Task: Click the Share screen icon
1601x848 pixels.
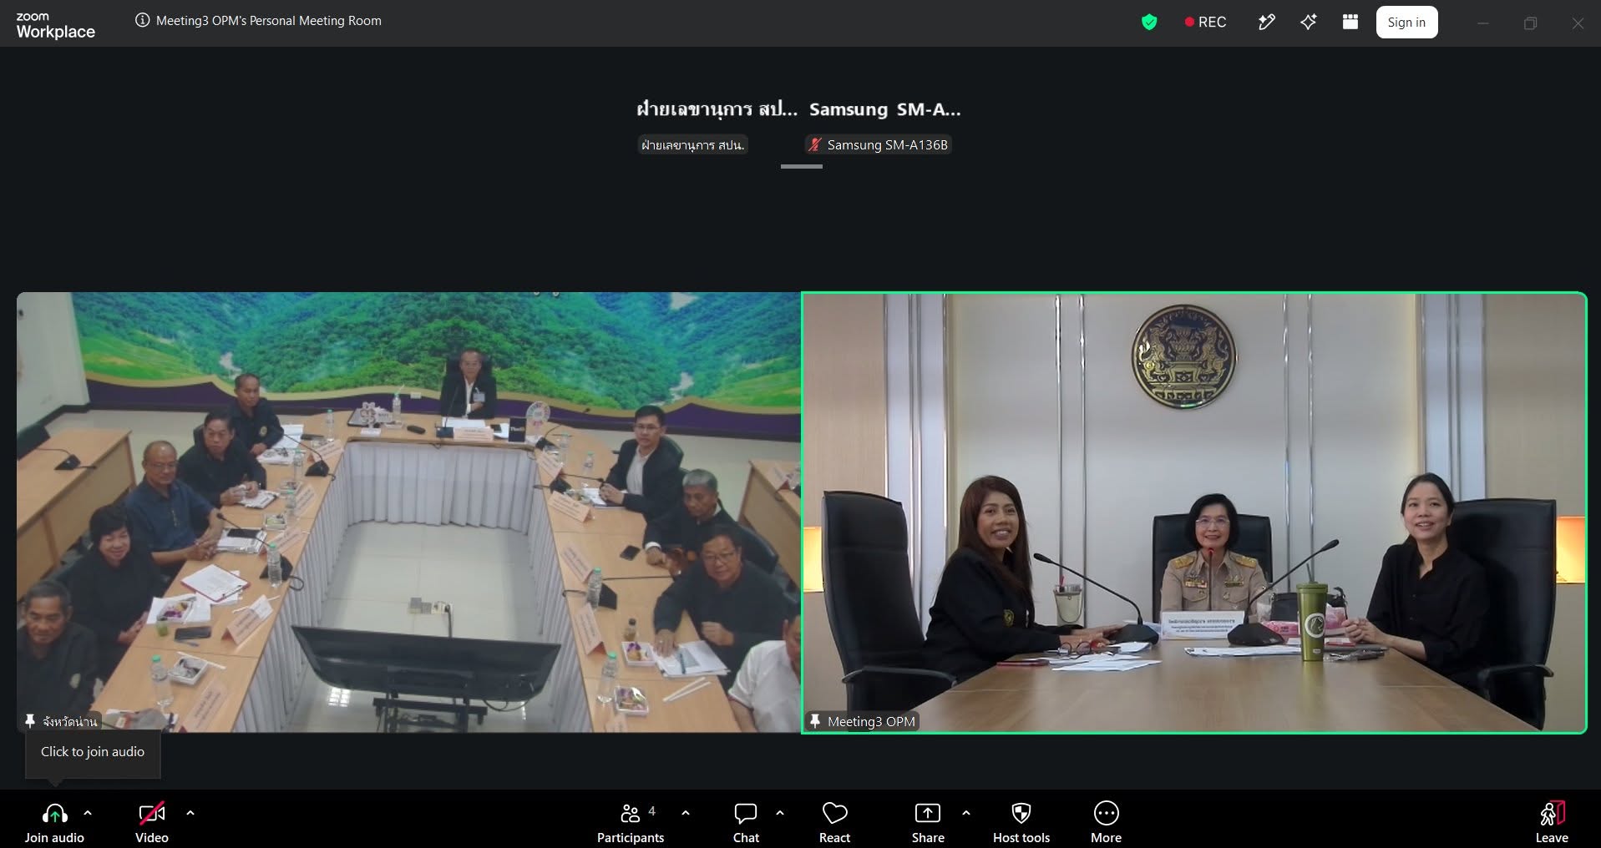Action: coord(928,813)
